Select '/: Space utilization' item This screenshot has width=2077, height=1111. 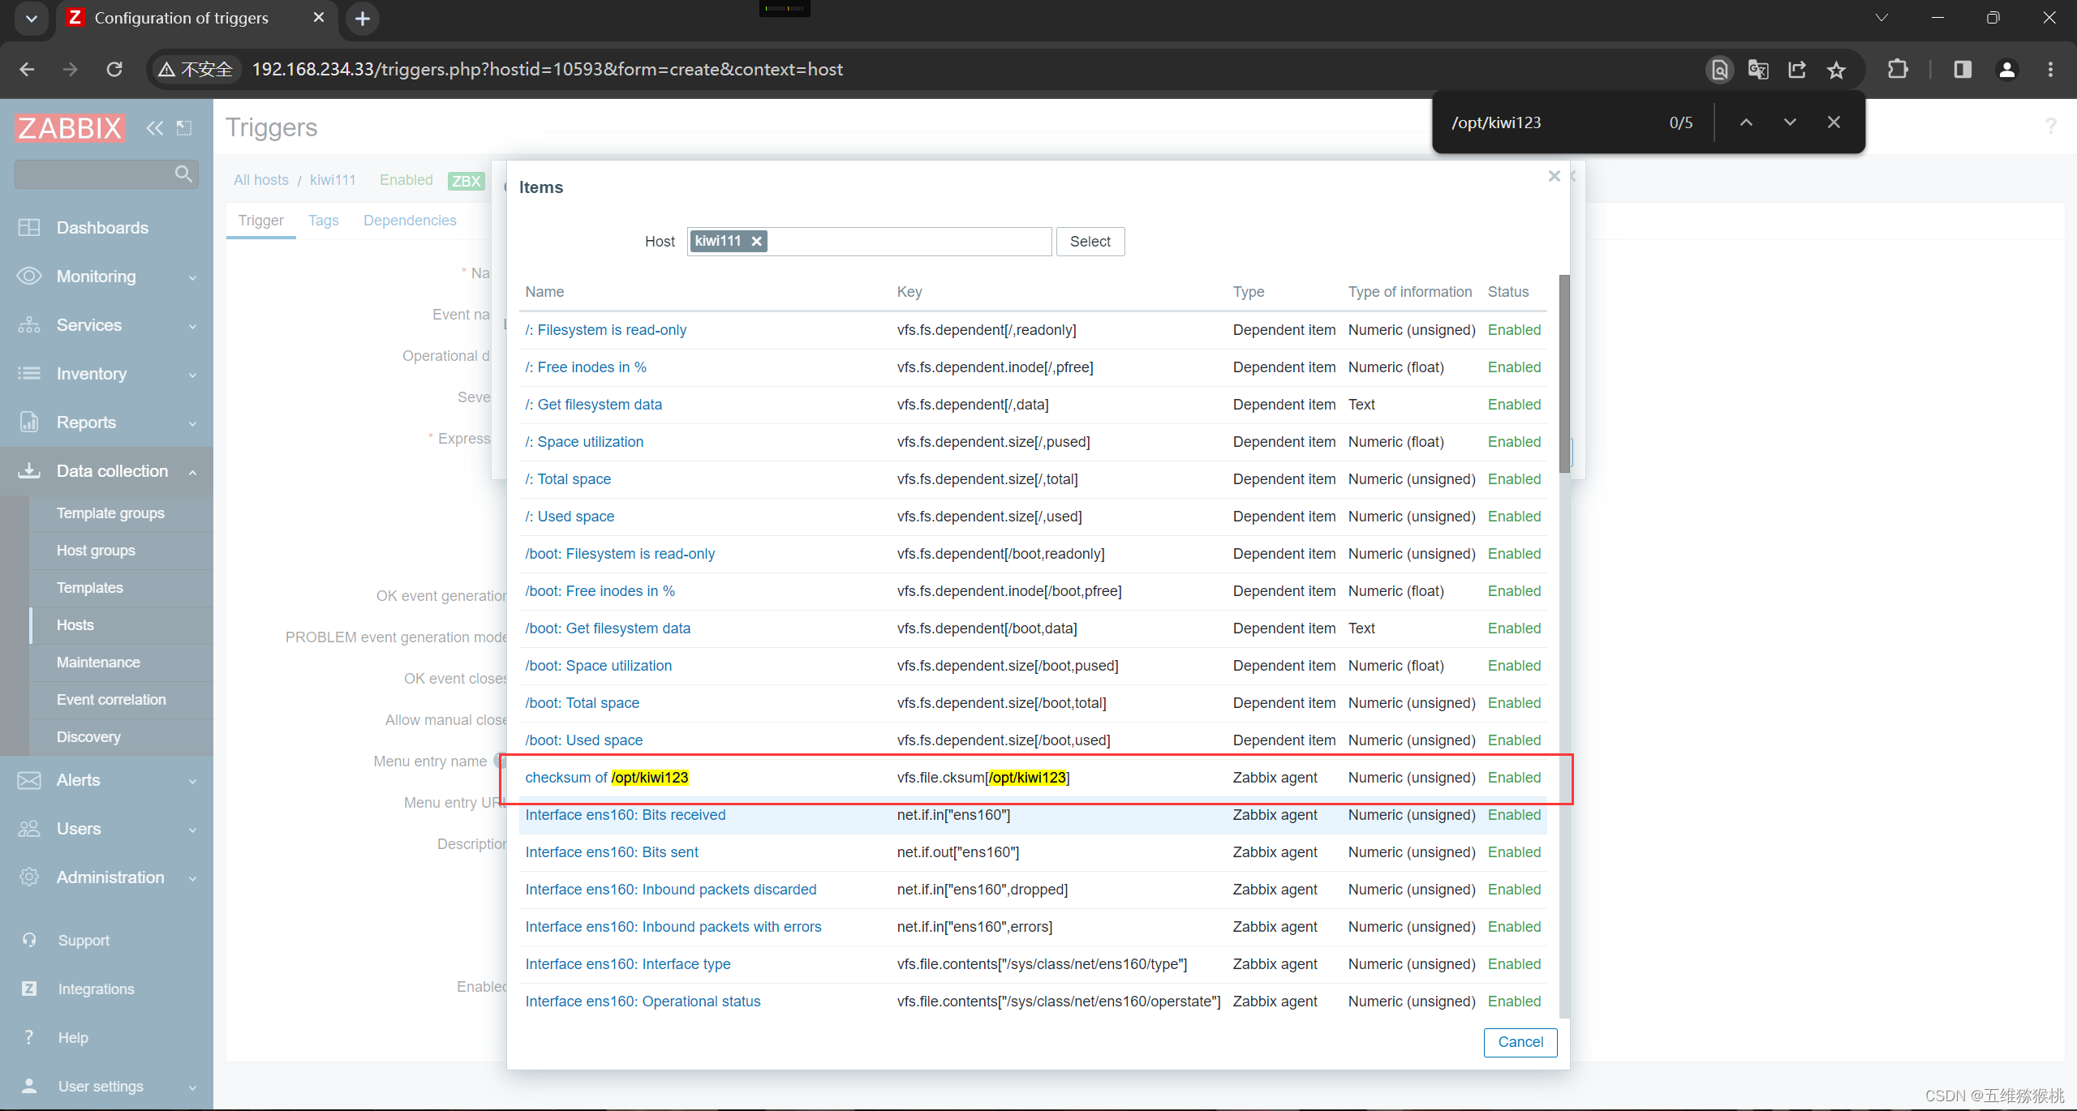584,442
